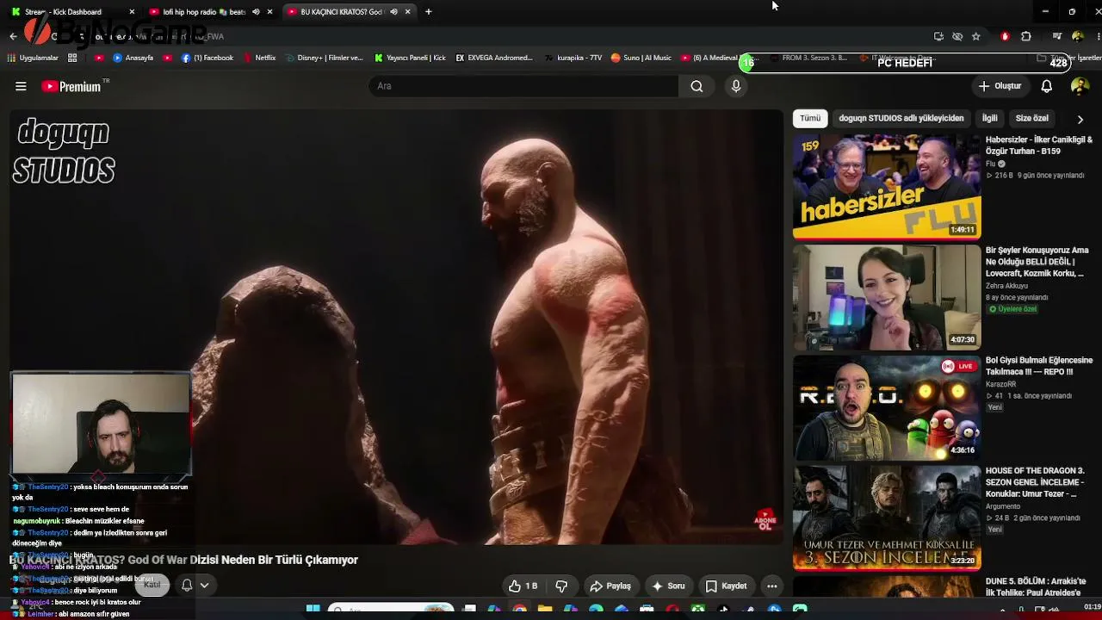Open YouTube notifications bell

coord(1047,86)
